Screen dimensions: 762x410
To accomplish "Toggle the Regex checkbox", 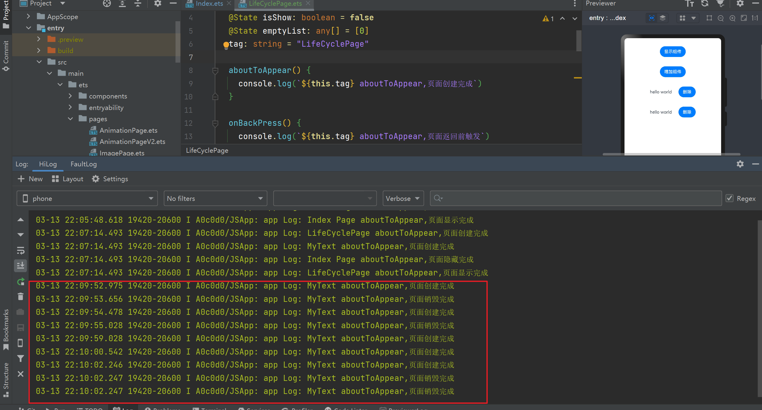I will 730,198.
